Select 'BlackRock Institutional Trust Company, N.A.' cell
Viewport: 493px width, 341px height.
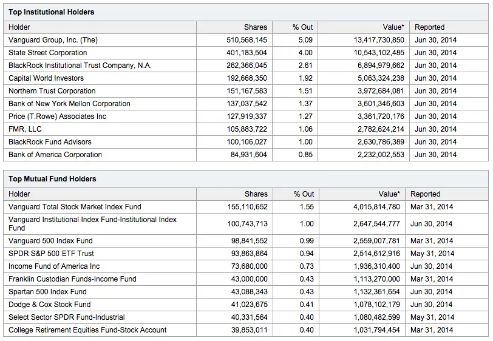click(x=100, y=66)
